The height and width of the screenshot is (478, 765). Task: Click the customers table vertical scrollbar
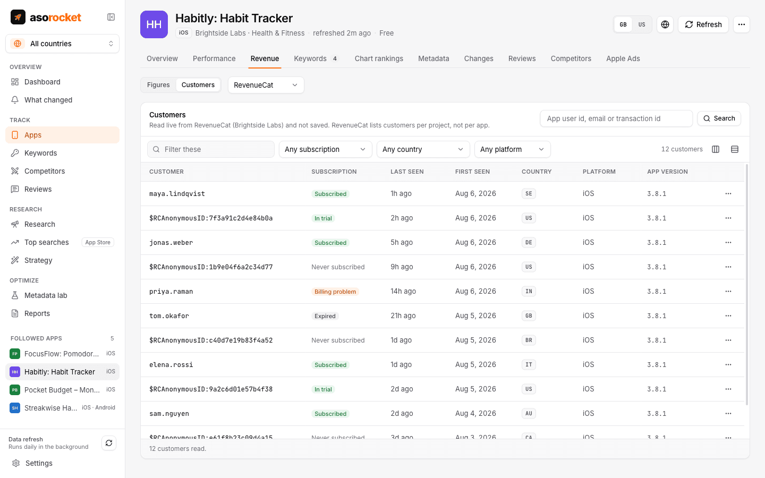tap(747, 285)
